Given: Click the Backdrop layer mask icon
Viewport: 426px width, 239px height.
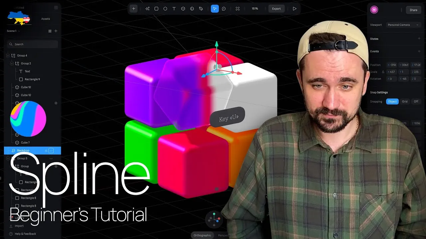Looking at the screenshot, I should [51, 151].
